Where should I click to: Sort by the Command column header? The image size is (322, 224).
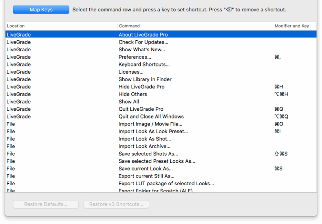pos(195,26)
